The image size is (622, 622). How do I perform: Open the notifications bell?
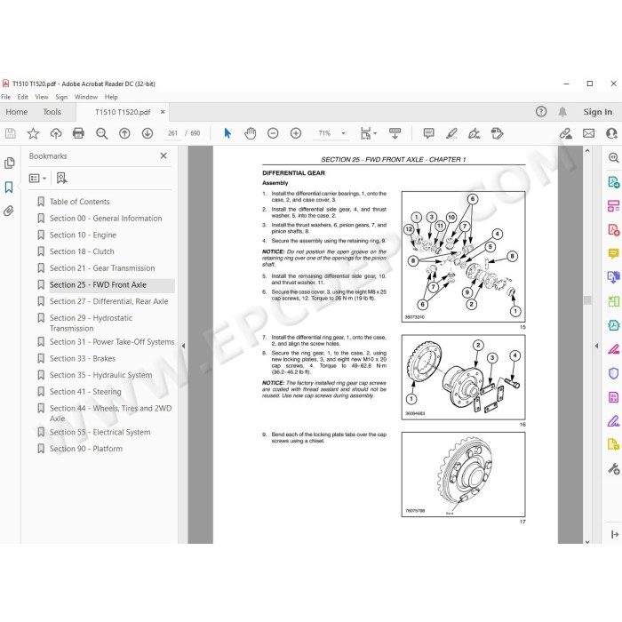coord(562,112)
